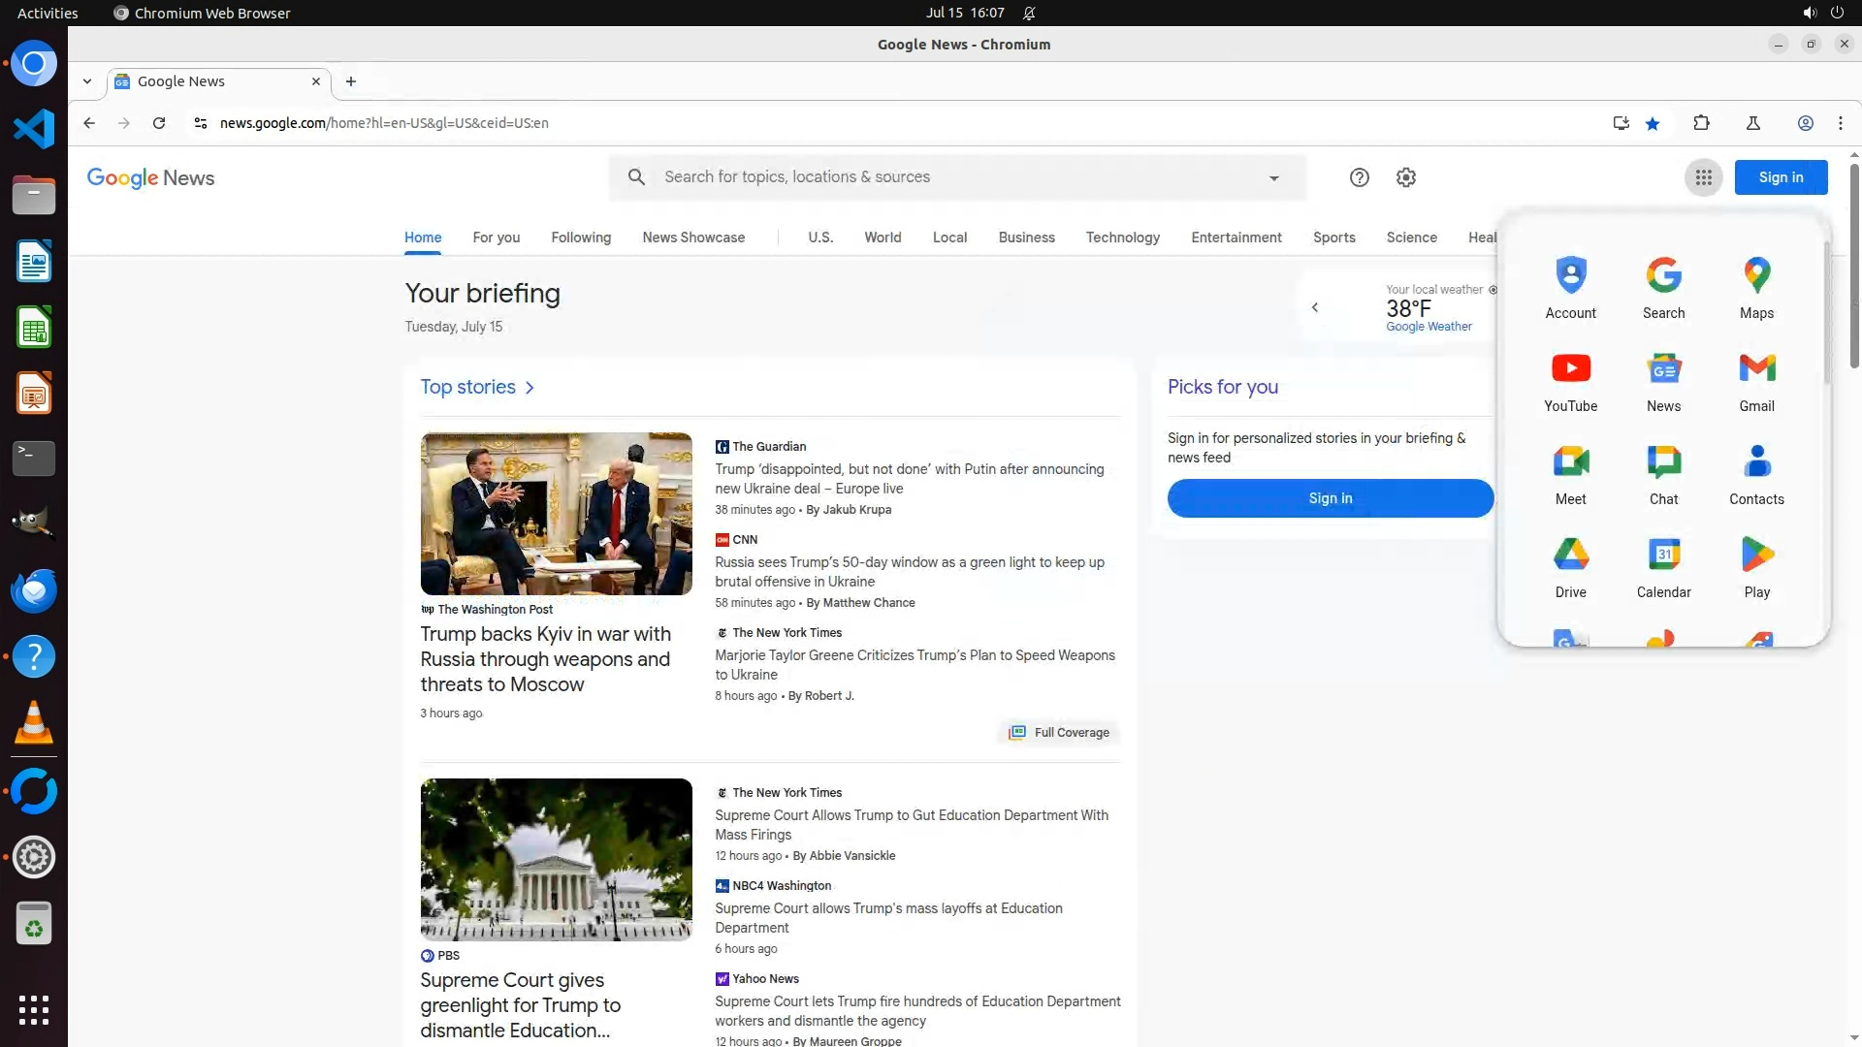
Task: Open YouTube from the apps grid
Action: [1570, 382]
